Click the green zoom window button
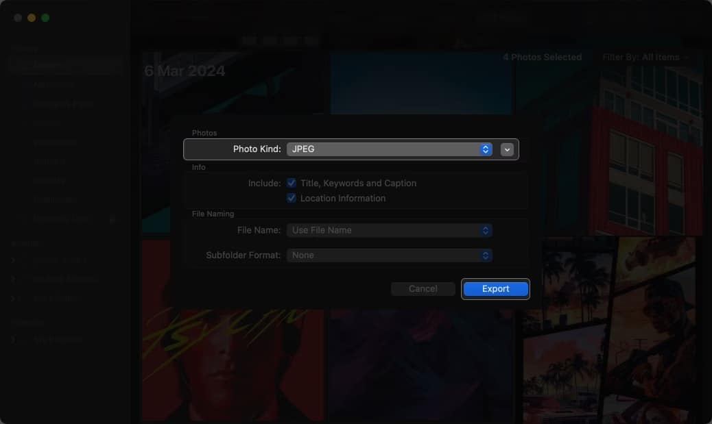The height and width of the screenshot is (424, 712). coord(45,18)
